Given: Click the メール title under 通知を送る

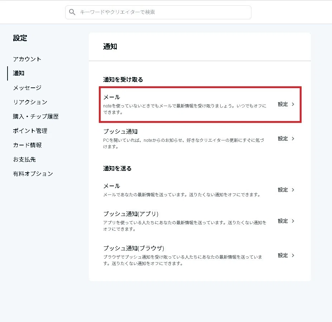Looking at the screenshot, I should point(112,186).
